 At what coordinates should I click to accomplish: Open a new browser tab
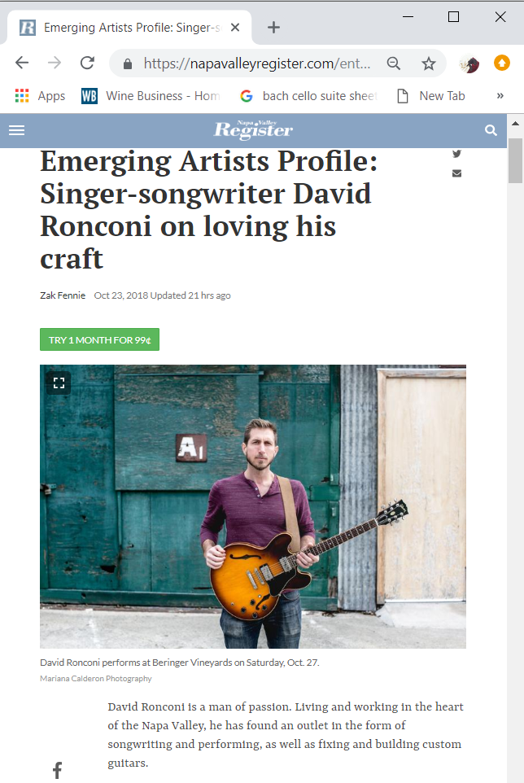(x=273, y=28)
